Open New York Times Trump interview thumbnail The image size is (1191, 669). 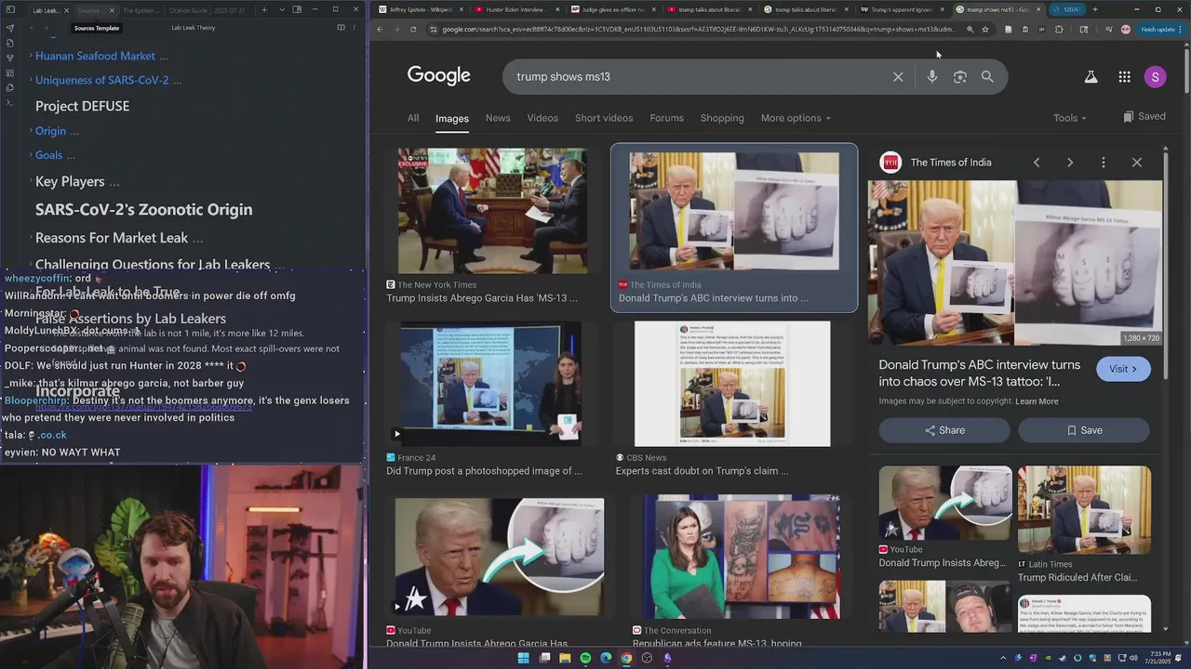pyautogui.click(x=492, y=211)
